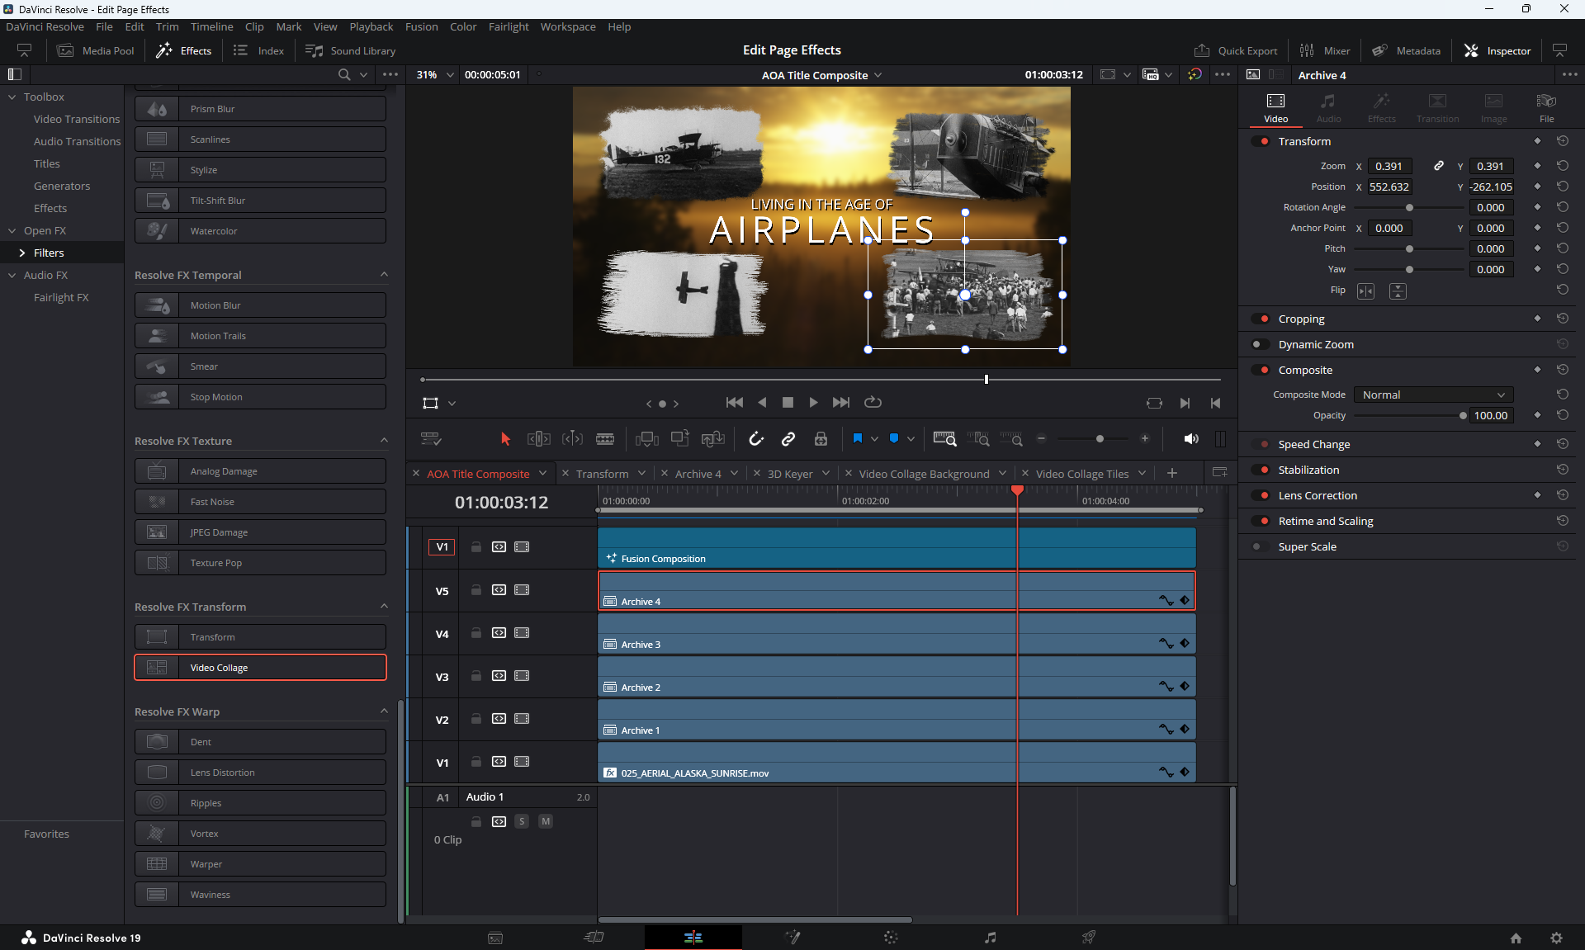Click the Linked Selection chain icon
This screenshot has height=950, width=1585.
788,439
